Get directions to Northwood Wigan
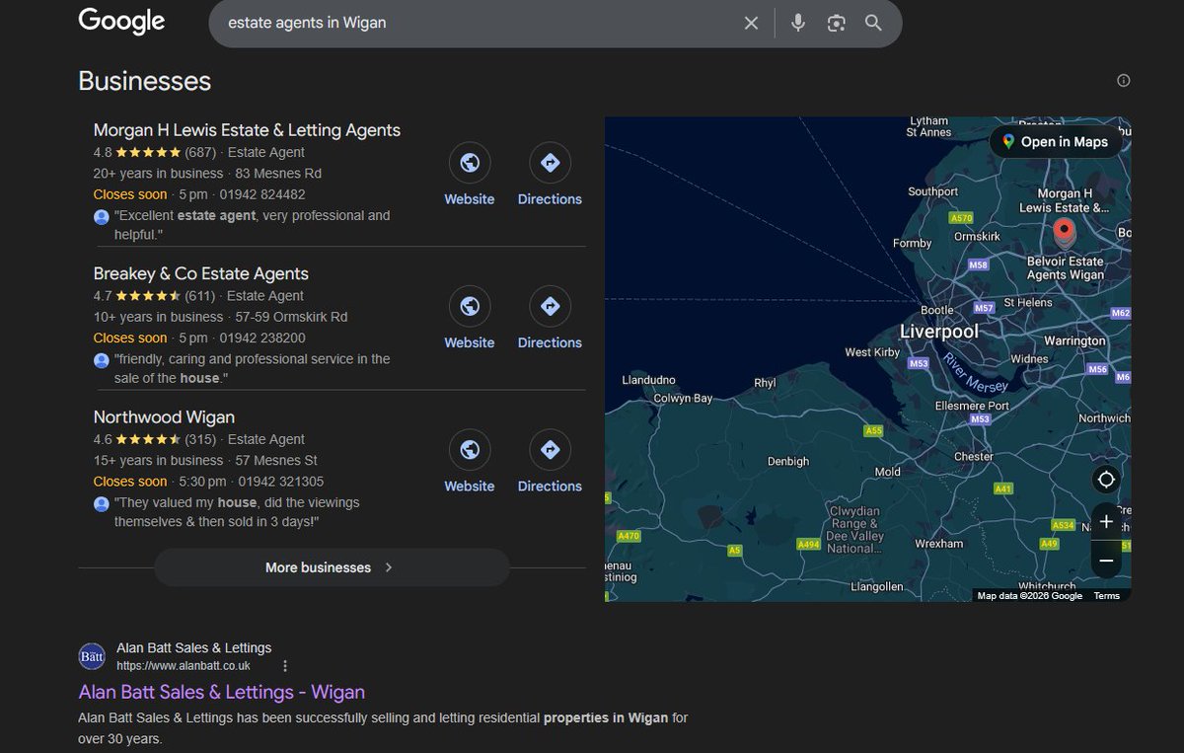Image resolution: width=1184 pixels, height=753 pixels. (x=550, y=450)
